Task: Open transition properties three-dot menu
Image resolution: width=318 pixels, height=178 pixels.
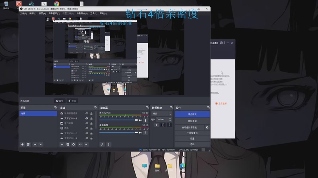Action: point(170,125)
